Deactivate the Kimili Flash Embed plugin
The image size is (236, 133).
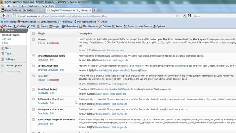[43, 93]
